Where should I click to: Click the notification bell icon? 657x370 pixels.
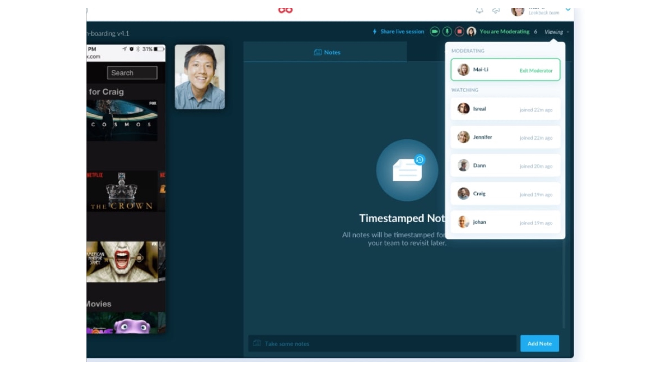coord(479,10)
